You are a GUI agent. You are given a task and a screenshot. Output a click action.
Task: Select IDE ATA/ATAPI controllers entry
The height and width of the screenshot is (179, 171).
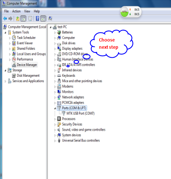(78, 65)
